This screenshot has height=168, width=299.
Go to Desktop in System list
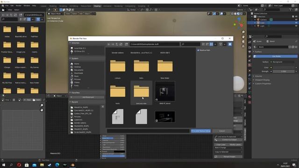click(x=77, y=67)
